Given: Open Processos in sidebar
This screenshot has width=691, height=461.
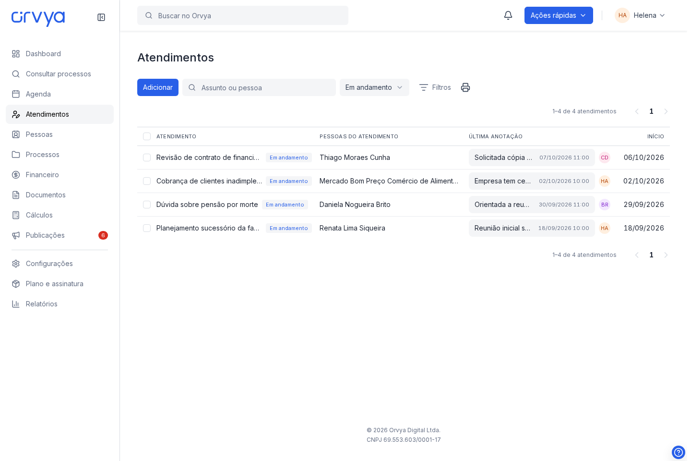Looking at the screenshot, I should click(60, 155).
